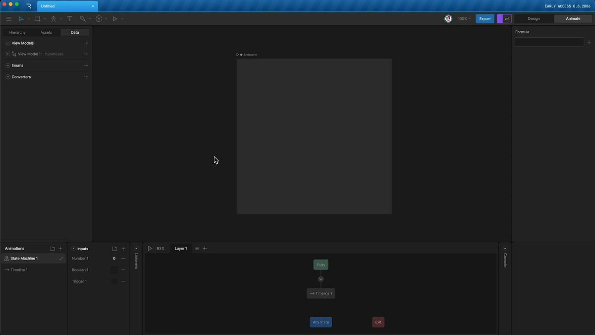Select the arrow Select tool
595x335 pixels.
(x=21, y=19)
